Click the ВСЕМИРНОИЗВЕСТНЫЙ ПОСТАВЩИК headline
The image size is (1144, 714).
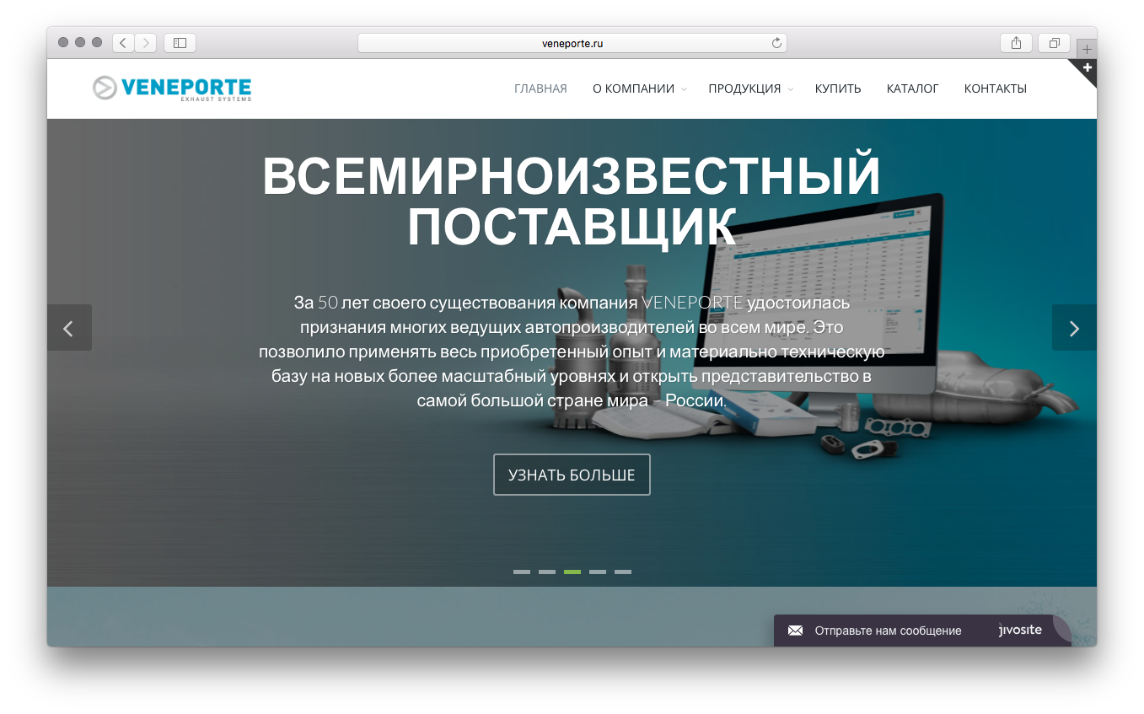click(x=572, y=201)
